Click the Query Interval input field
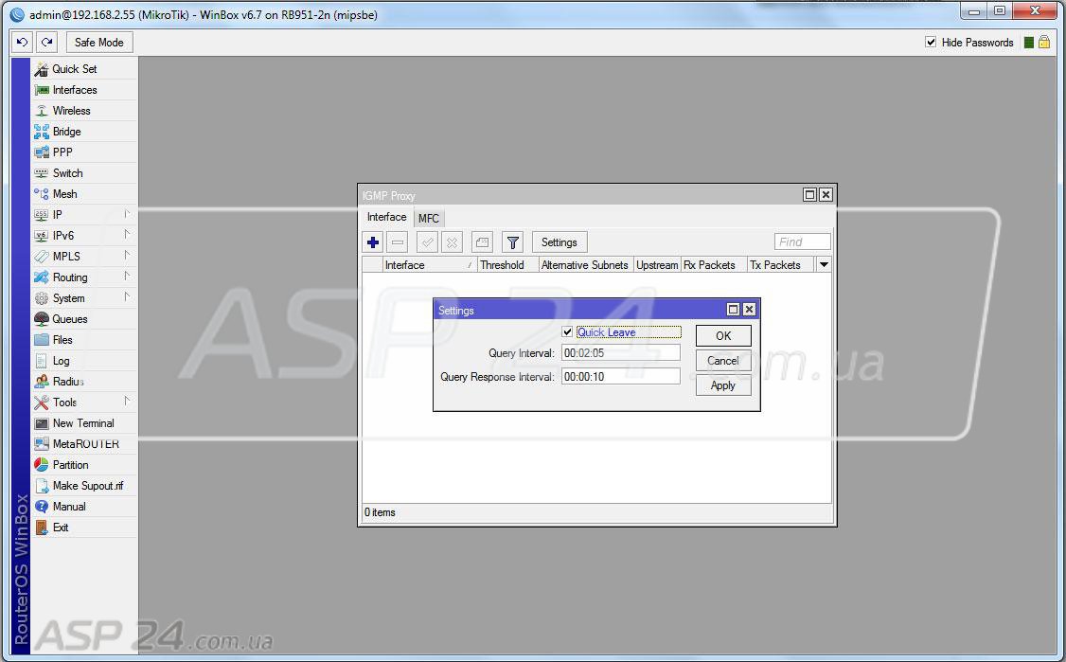This screenshot has height=662, width=1066. tap(620, 353)
